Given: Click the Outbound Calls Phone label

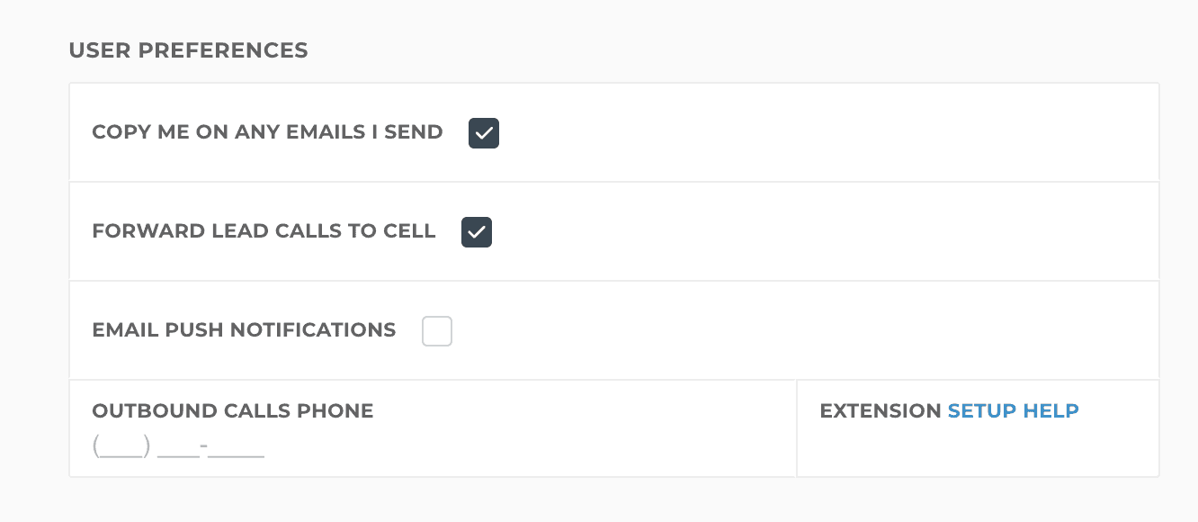Looking at the screenshot, I should tap(232, 411).
